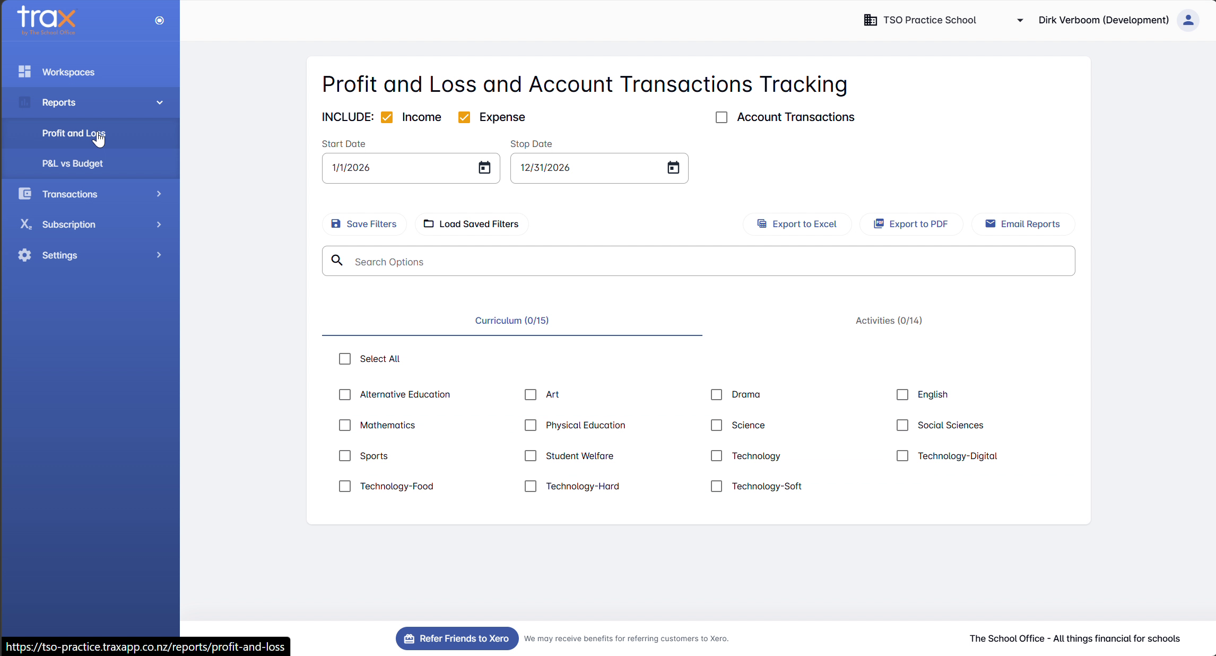1216x656 pixels.
Task: Enable the Account Transactions checkbox
Action: tap(722, 117)
